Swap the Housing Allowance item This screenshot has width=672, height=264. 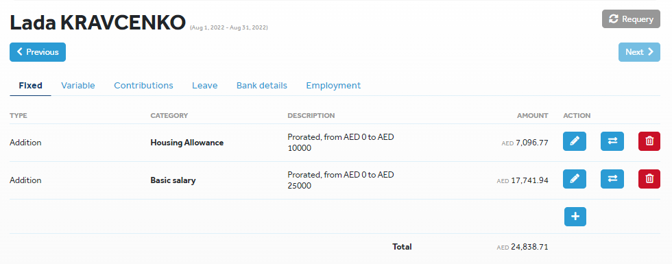click(612, 141)
